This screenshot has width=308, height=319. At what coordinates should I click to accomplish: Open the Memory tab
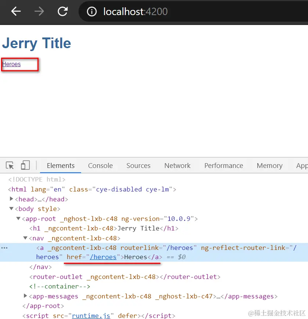[269, 166]
